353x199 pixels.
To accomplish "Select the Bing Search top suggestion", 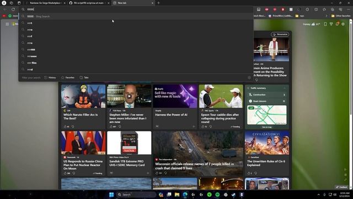I will [136, 16].
